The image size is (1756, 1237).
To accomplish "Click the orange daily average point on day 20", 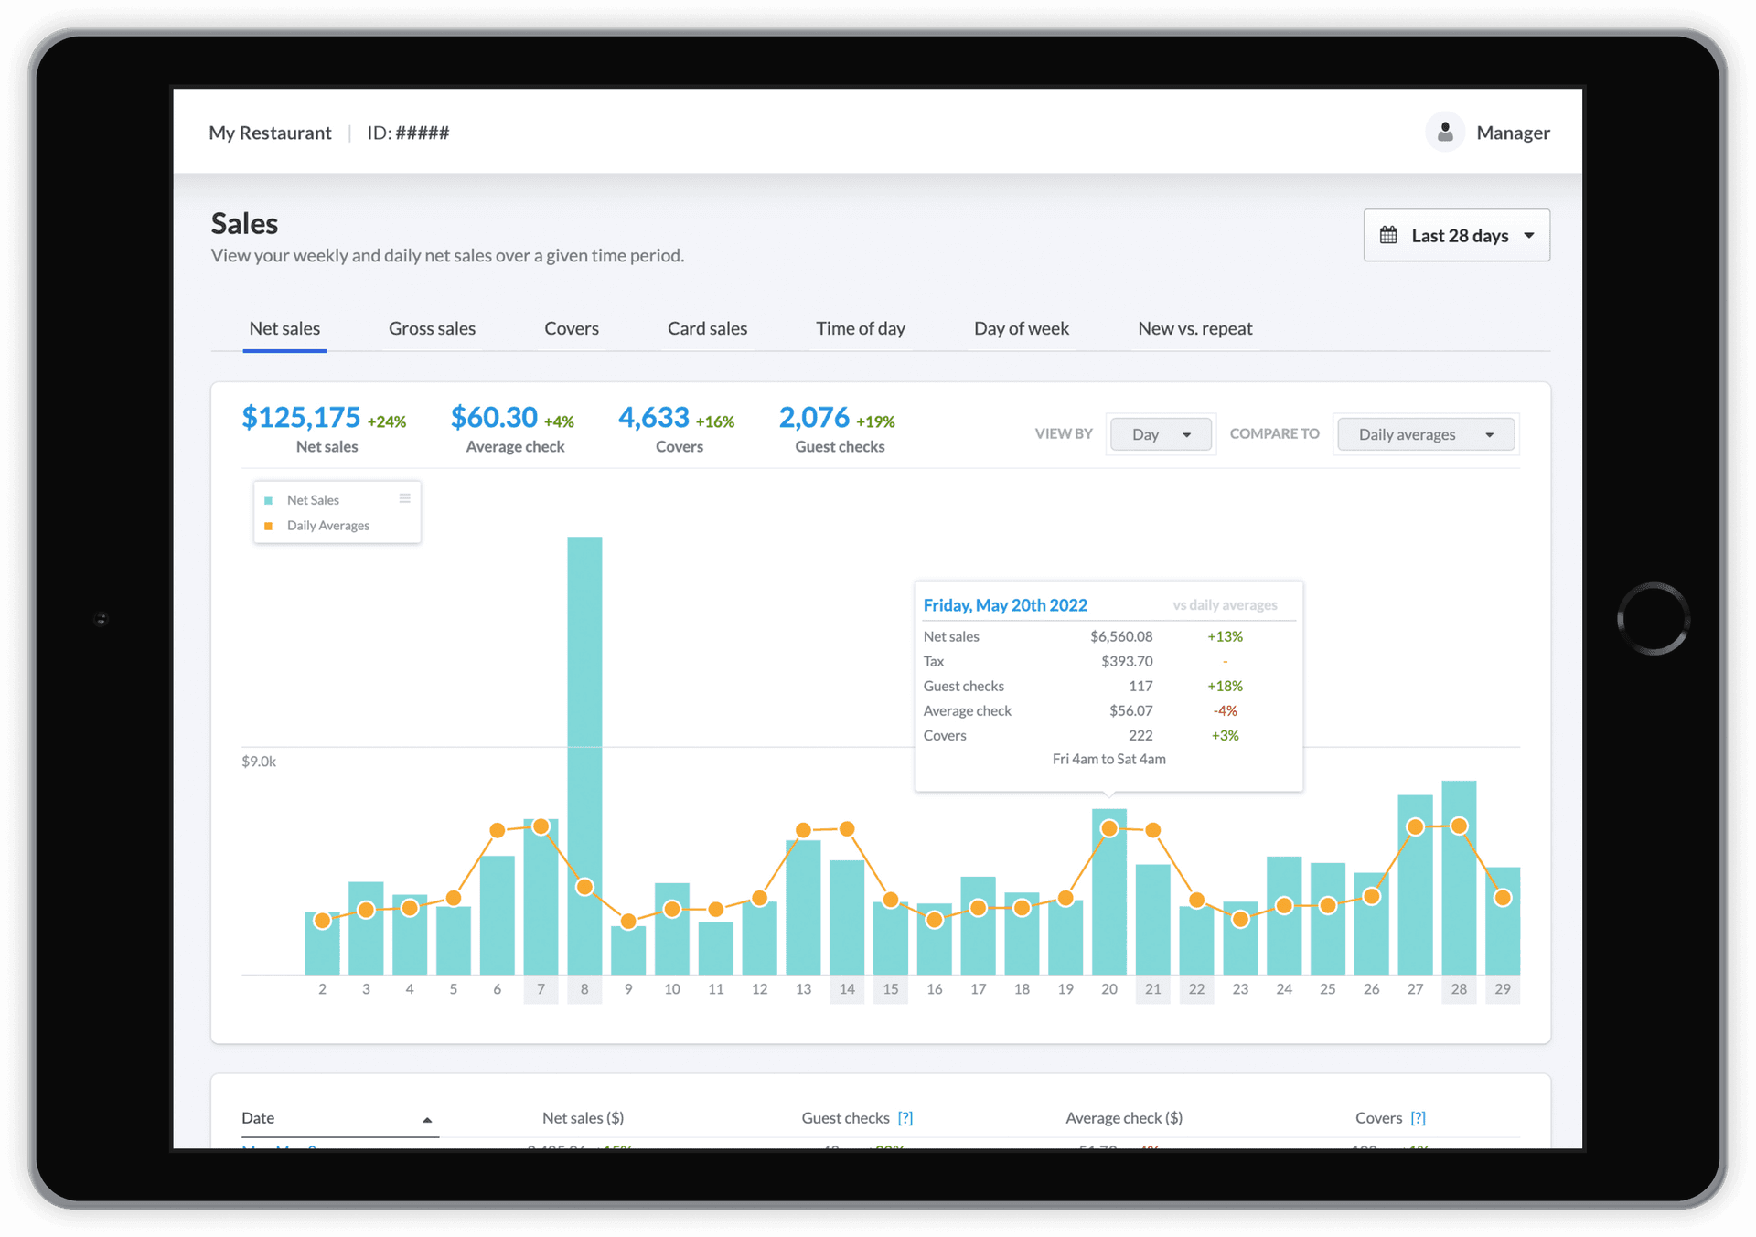I will pos(1108,827).
